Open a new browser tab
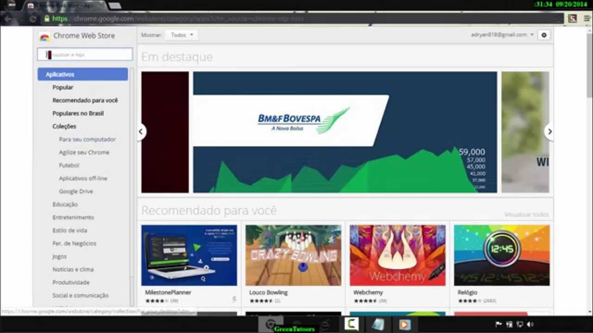Image resolution: width=593 pixels, height=333 pixels. click(x=114, y=6)
